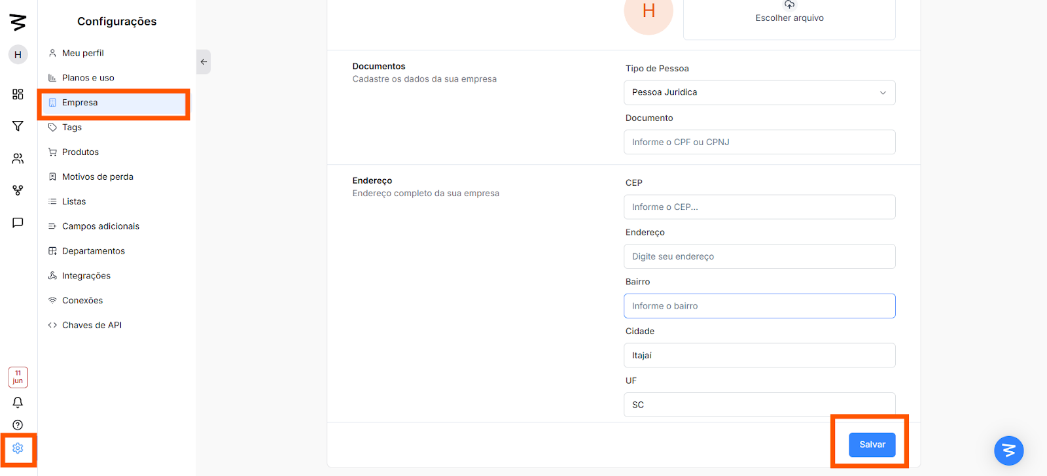Go to Meu perfil settings
This screenshot has height=476, width=1047.
click(82, 53)
